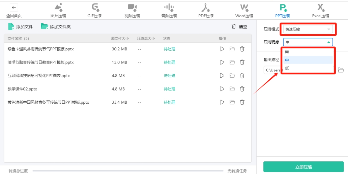This screenshot has width=348, height=174.
Task: Click the 添加文件 button
Action: tap(20, 27)
